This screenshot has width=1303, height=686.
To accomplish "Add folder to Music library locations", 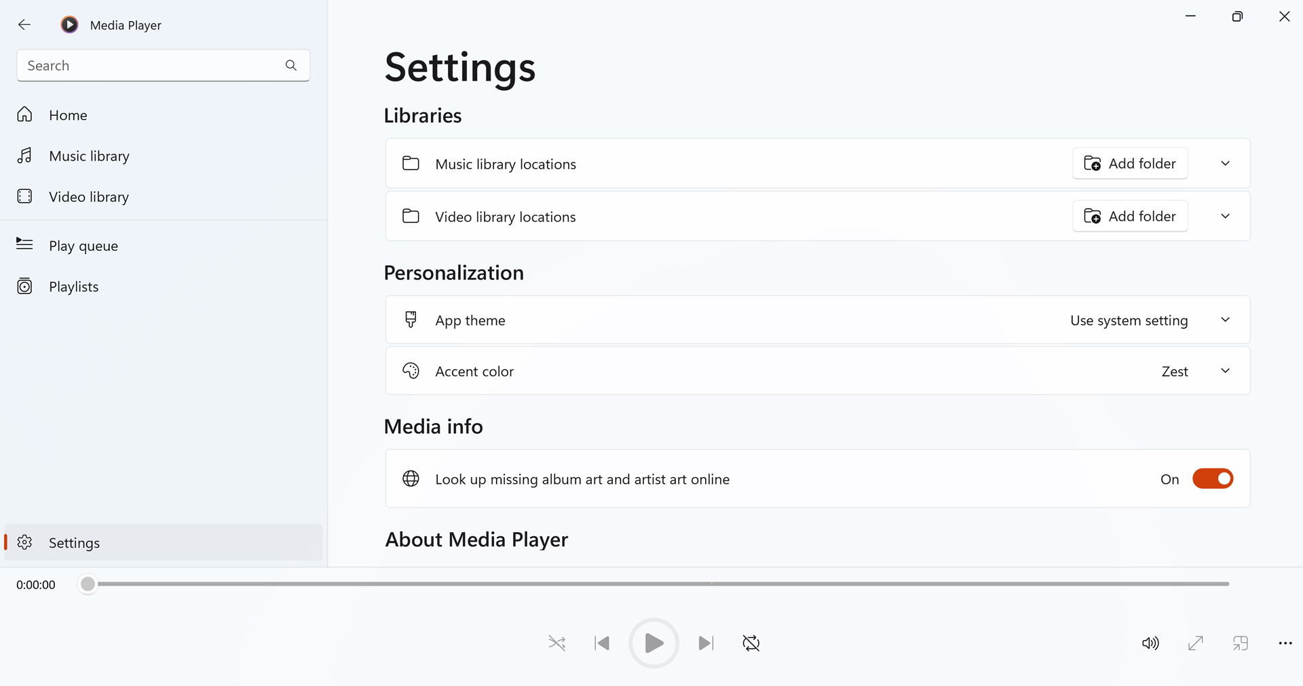I will pyautogui.click(x=1130, y=163).
